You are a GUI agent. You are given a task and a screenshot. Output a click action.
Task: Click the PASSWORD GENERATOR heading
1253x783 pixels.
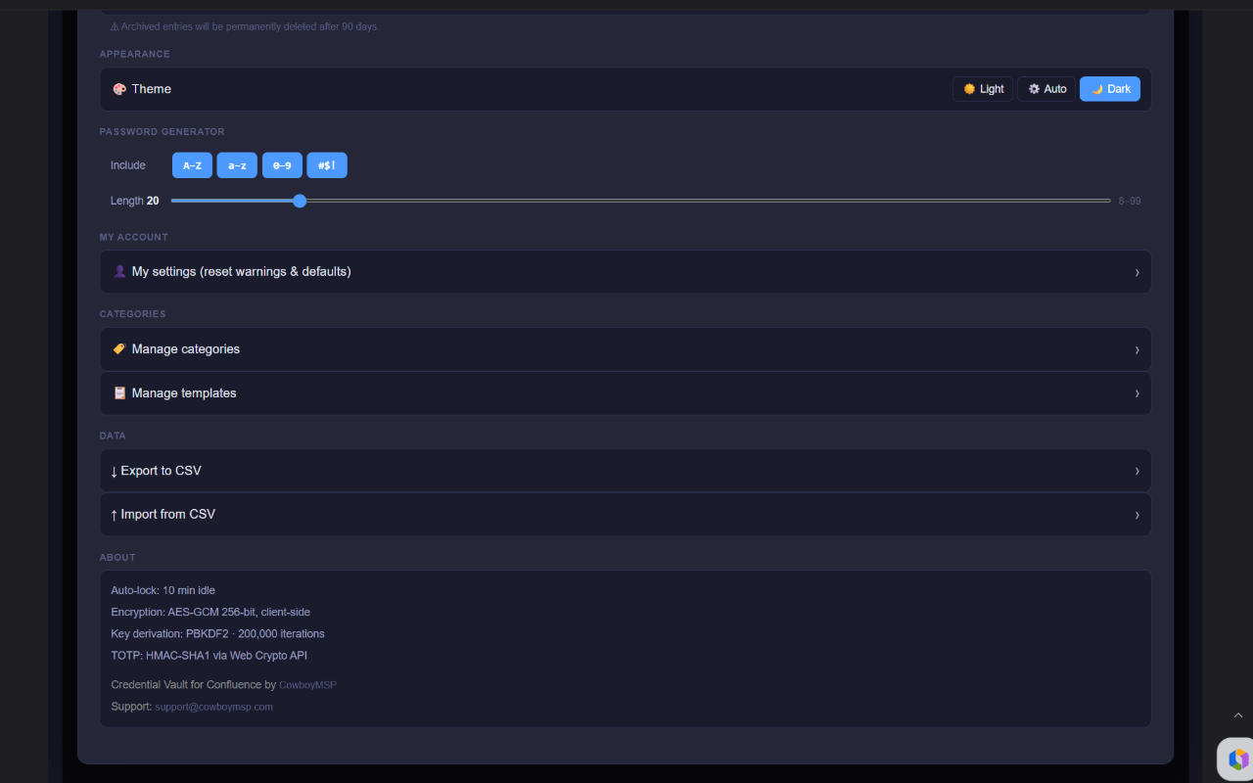162,131
